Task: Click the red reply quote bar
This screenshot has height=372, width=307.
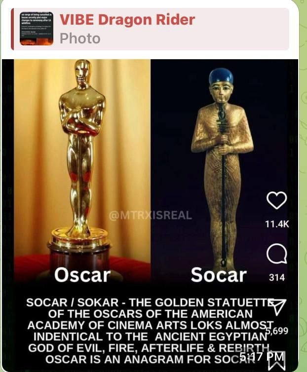Action: click(x=12, y=29)
